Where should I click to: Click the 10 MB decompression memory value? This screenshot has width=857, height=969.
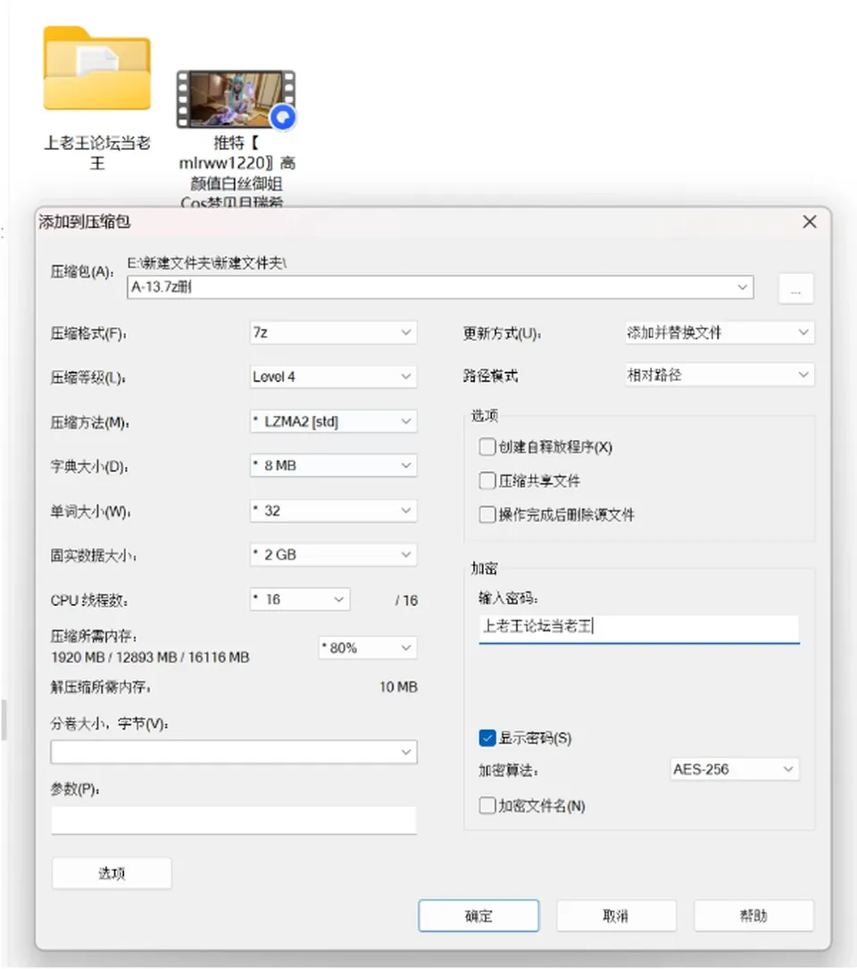(x=398, y=686)
